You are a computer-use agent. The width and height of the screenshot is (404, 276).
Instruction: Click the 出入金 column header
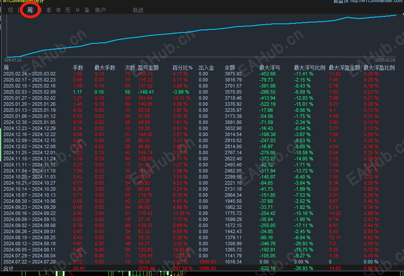[206, 68]
